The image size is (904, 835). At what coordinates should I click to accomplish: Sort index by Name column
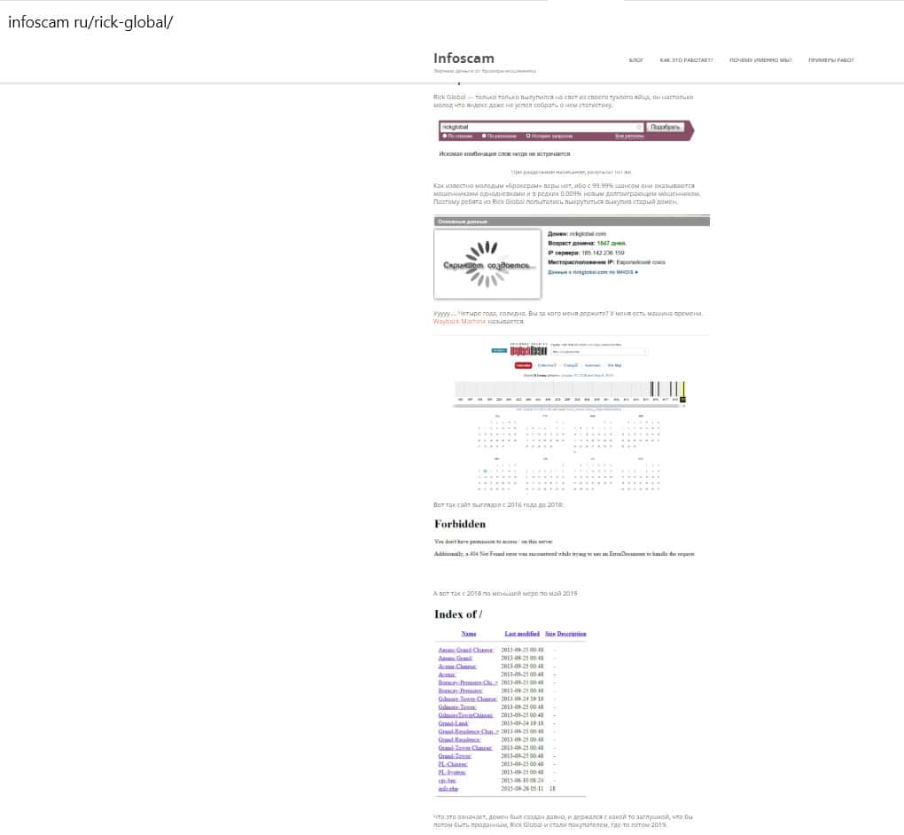tap(469, 634)
